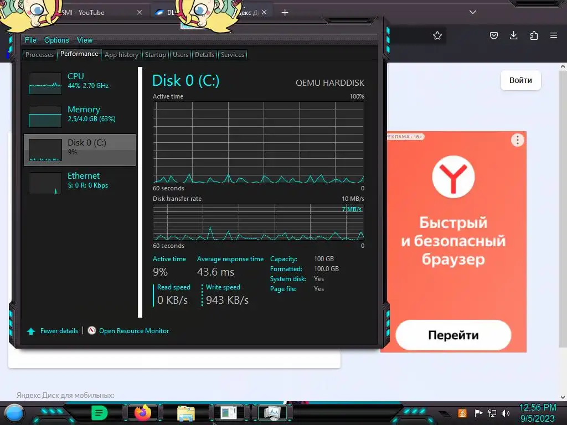
Task: Click the network tray icon
Action: [492, 413]
